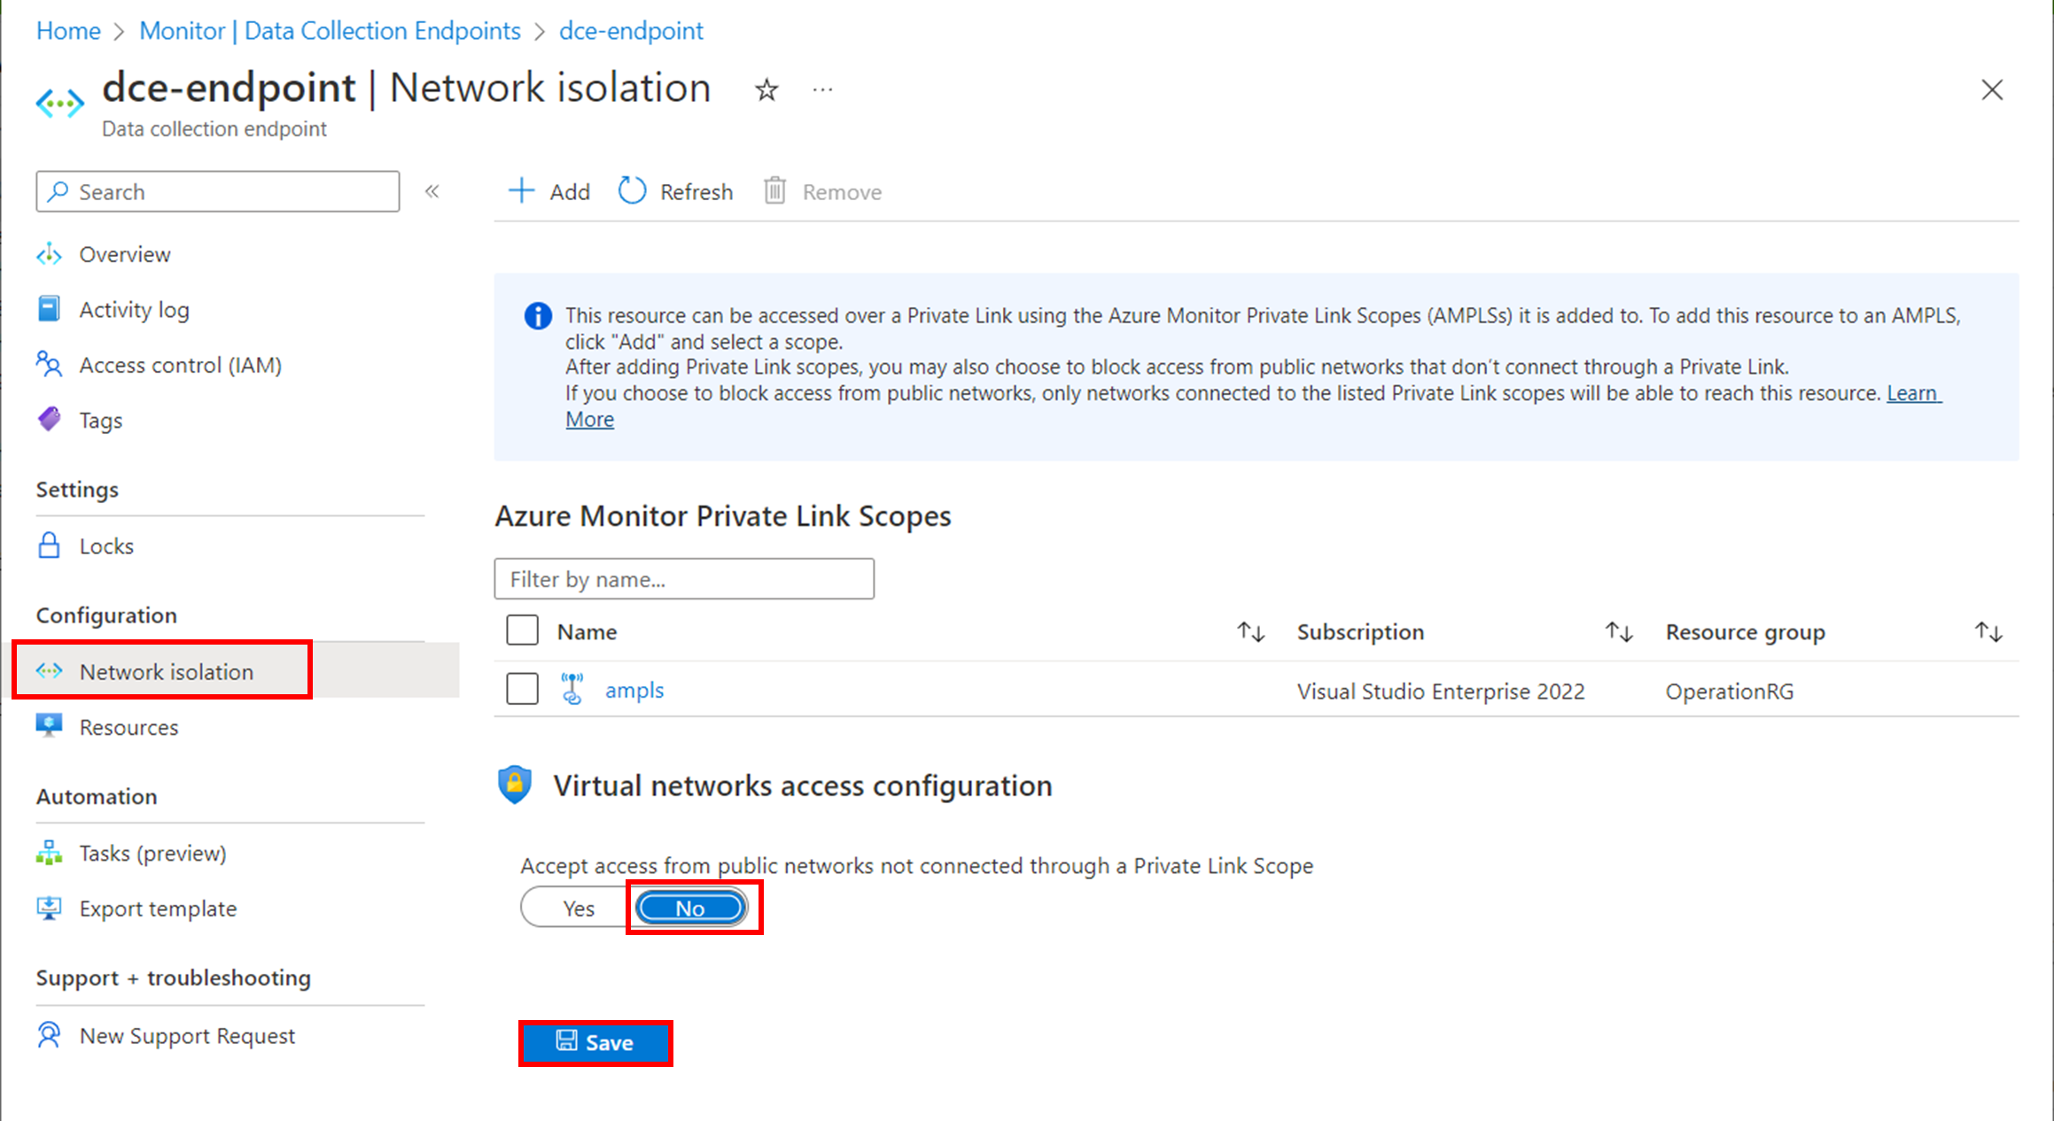Check the ampls row checkbox

click(x=522, y=689)
